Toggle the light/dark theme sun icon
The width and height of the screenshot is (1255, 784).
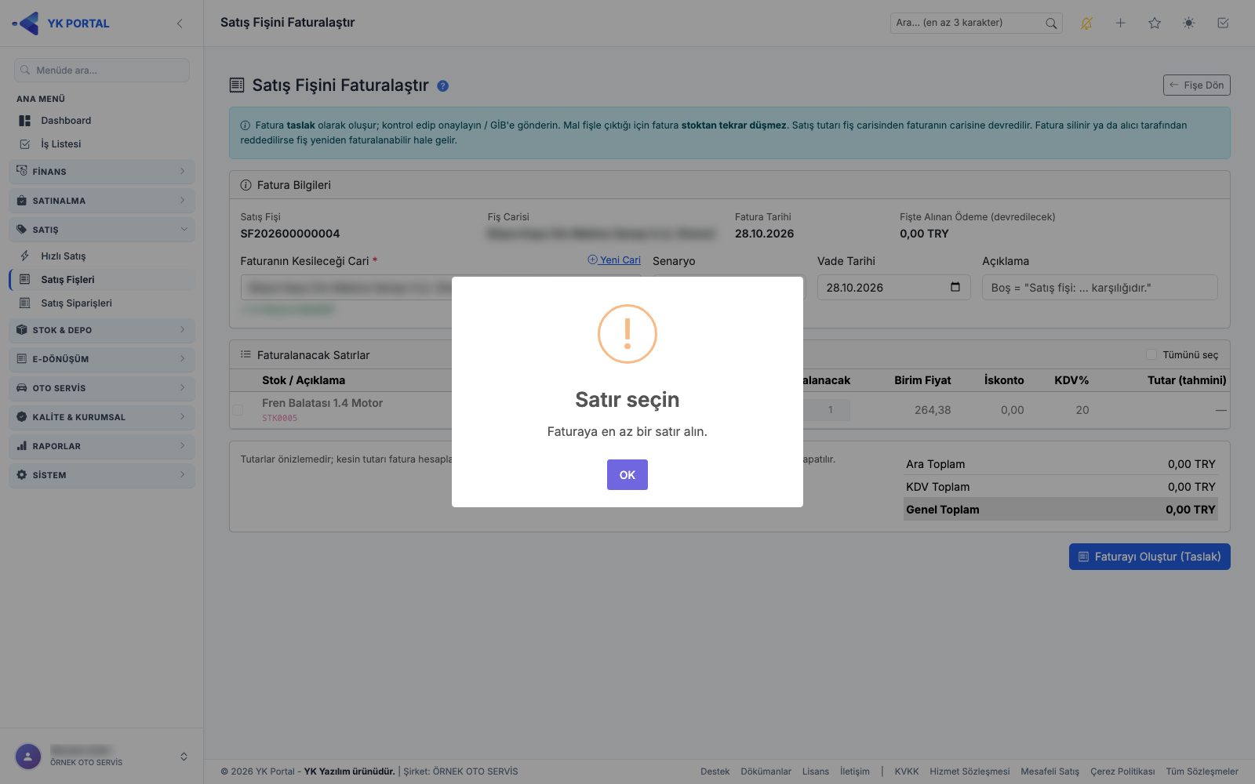point(1189,24)
